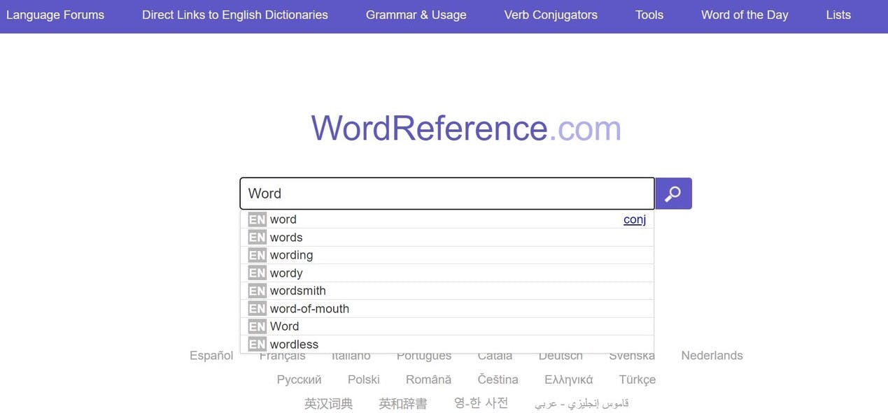Select the "wordless" suggestion
888x413 pixels.
[x=447, y=345]
